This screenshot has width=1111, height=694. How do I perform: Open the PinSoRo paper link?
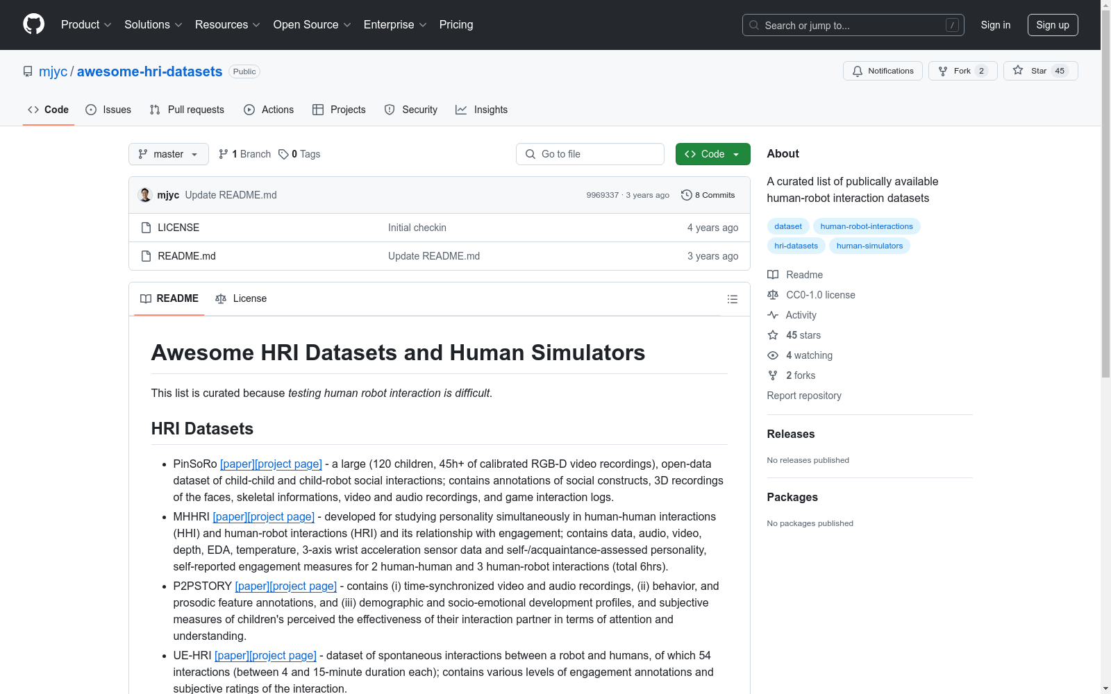pos(237,464)
